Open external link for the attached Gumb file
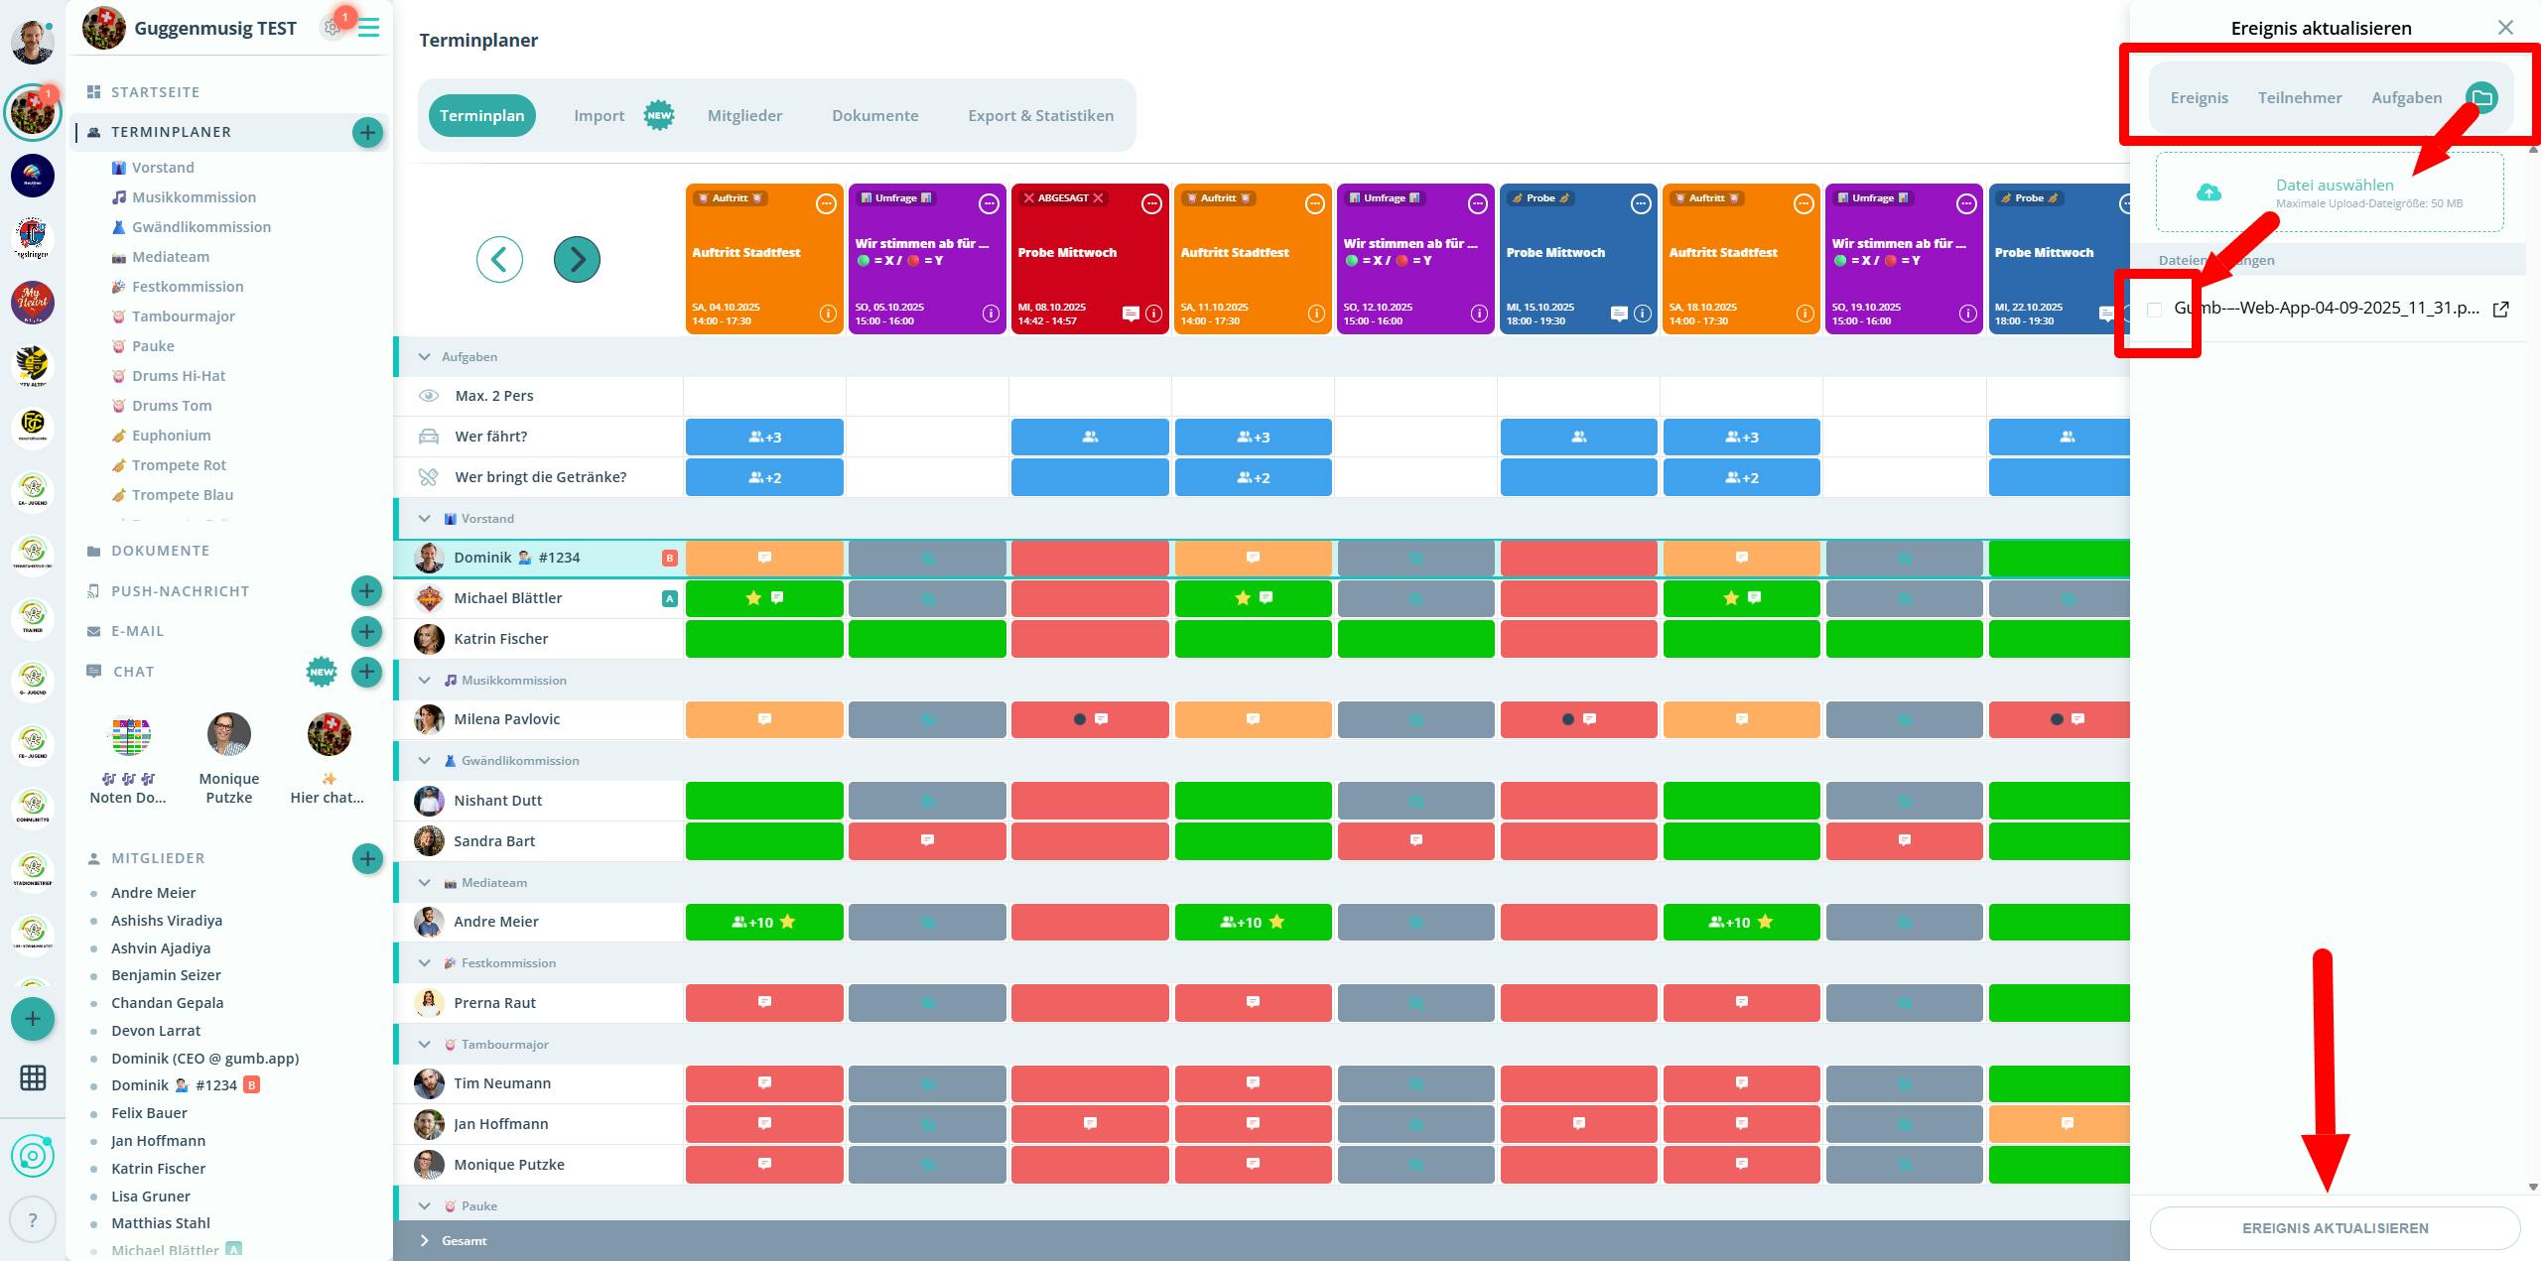This screenshot has height=1261, width=2541. (x=2501, y=309)
